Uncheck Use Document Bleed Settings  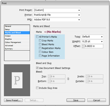(37, 68)
